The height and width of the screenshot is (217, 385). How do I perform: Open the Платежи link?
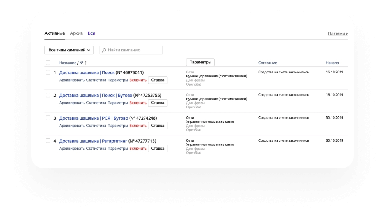coord(337,33)
